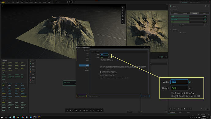
Task: Select the Derive toolbox category icon
Action: coord(31,75)
